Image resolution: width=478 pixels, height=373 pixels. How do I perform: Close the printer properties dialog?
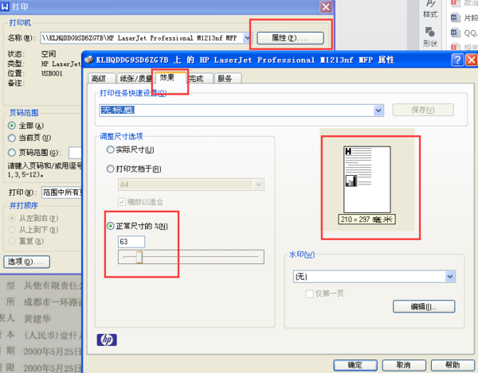click(472, 60)
